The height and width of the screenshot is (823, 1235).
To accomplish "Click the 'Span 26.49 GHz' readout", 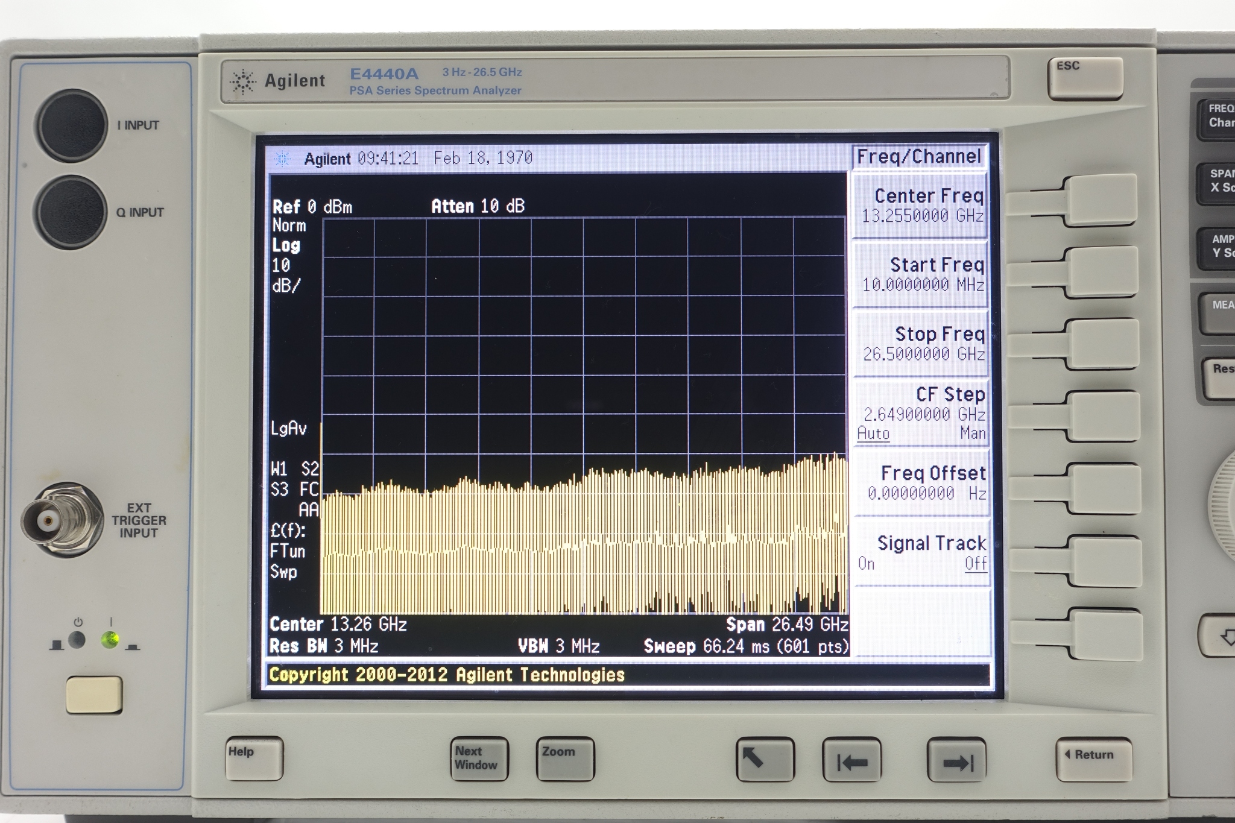I will (787, 624).
